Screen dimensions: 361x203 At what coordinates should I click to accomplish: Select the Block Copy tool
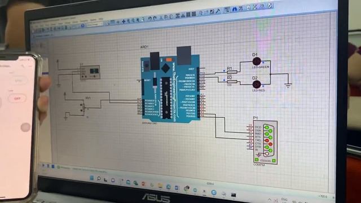click(x=178, y=16)
